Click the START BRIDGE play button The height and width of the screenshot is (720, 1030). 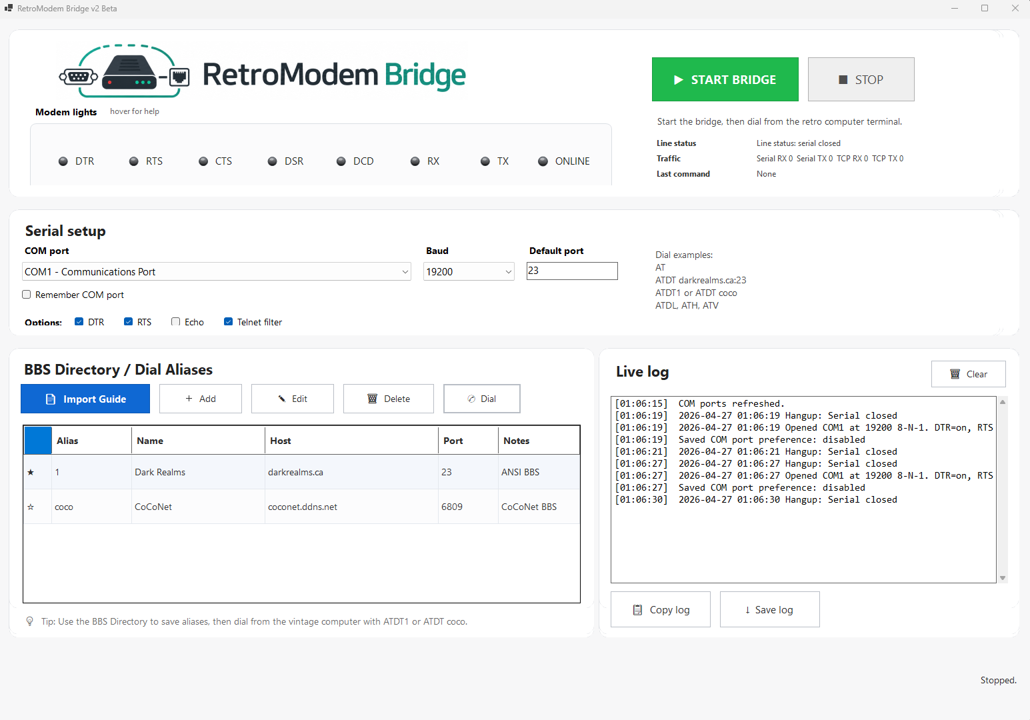(x=725, y=79)
